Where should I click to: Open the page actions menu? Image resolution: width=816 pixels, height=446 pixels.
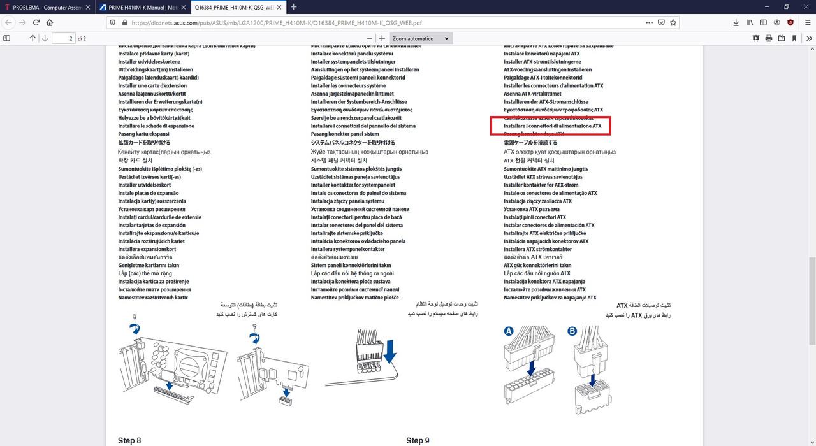coord(648,22)
